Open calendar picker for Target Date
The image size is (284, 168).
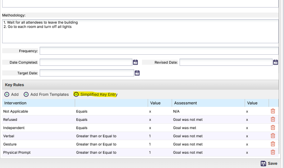(x=137, y=73)
